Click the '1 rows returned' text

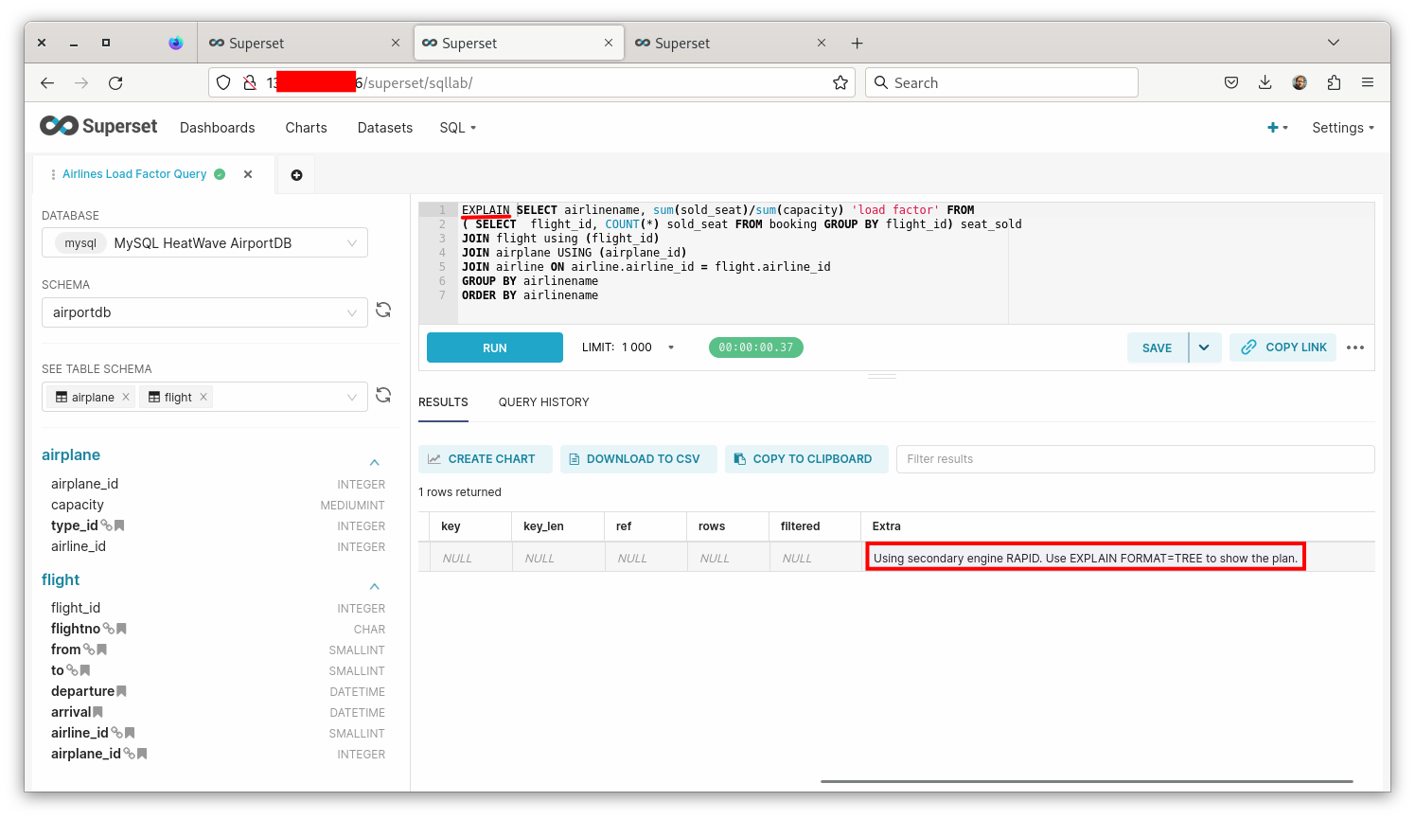pos(460,492)
